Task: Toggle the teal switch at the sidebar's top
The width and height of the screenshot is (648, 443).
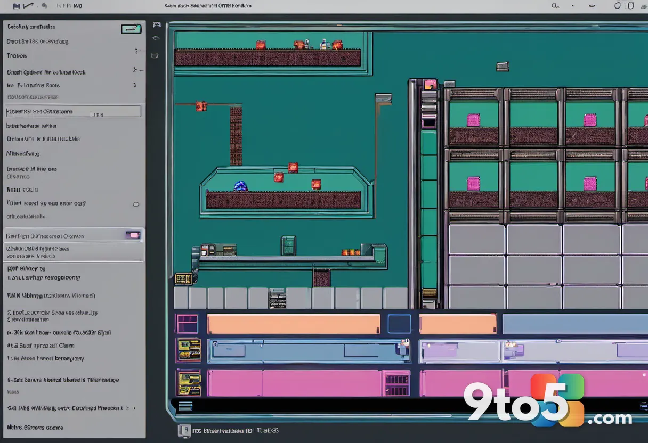Action: (131, 29)
